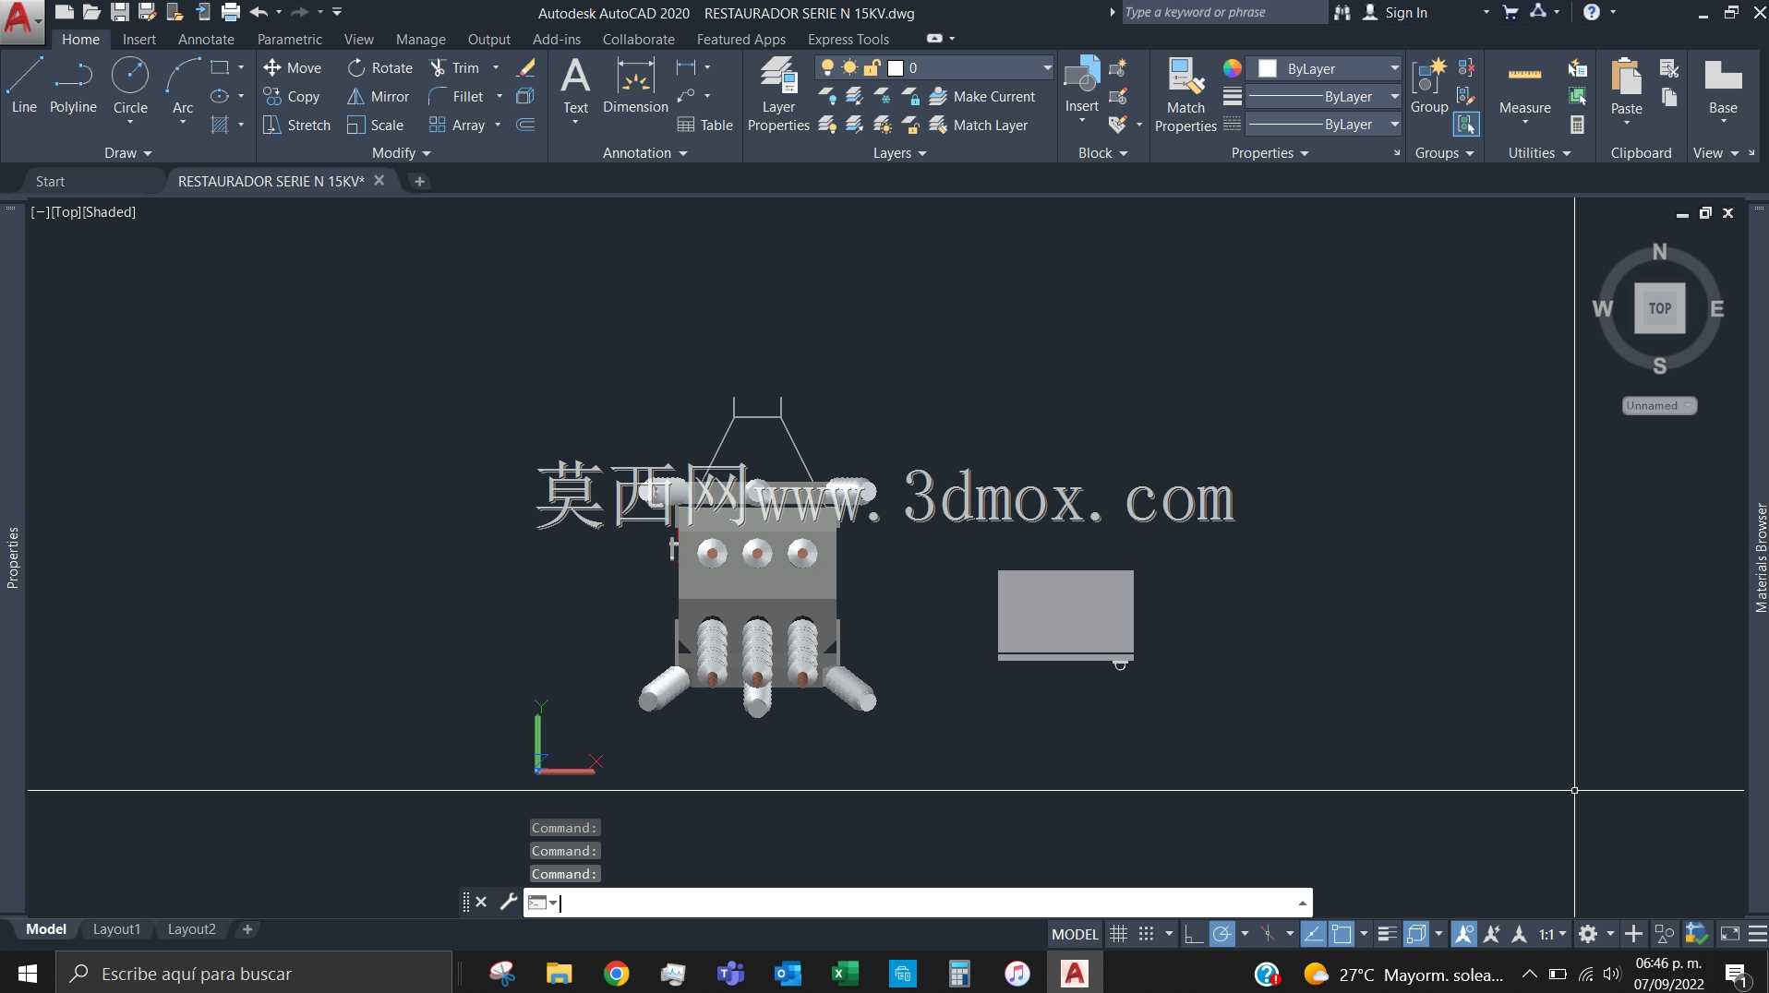Activate the Copy command
Image resolution: width=1769 pixels, height=993 pixels.
point(292,96)
